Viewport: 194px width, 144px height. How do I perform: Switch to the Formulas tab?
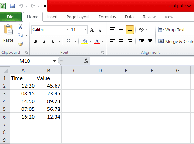107,17
